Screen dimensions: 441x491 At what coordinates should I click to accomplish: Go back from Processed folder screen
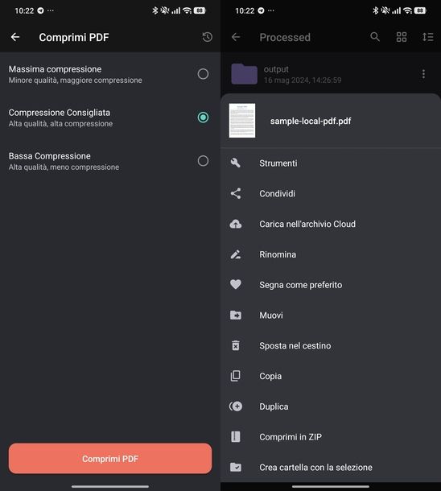236,37
